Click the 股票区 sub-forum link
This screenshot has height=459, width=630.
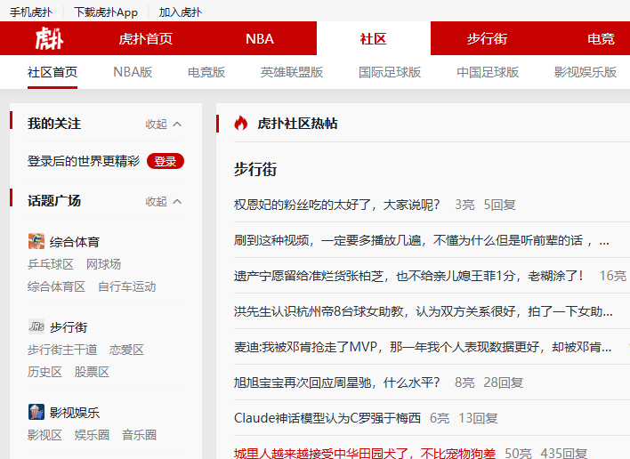point(92,372)
